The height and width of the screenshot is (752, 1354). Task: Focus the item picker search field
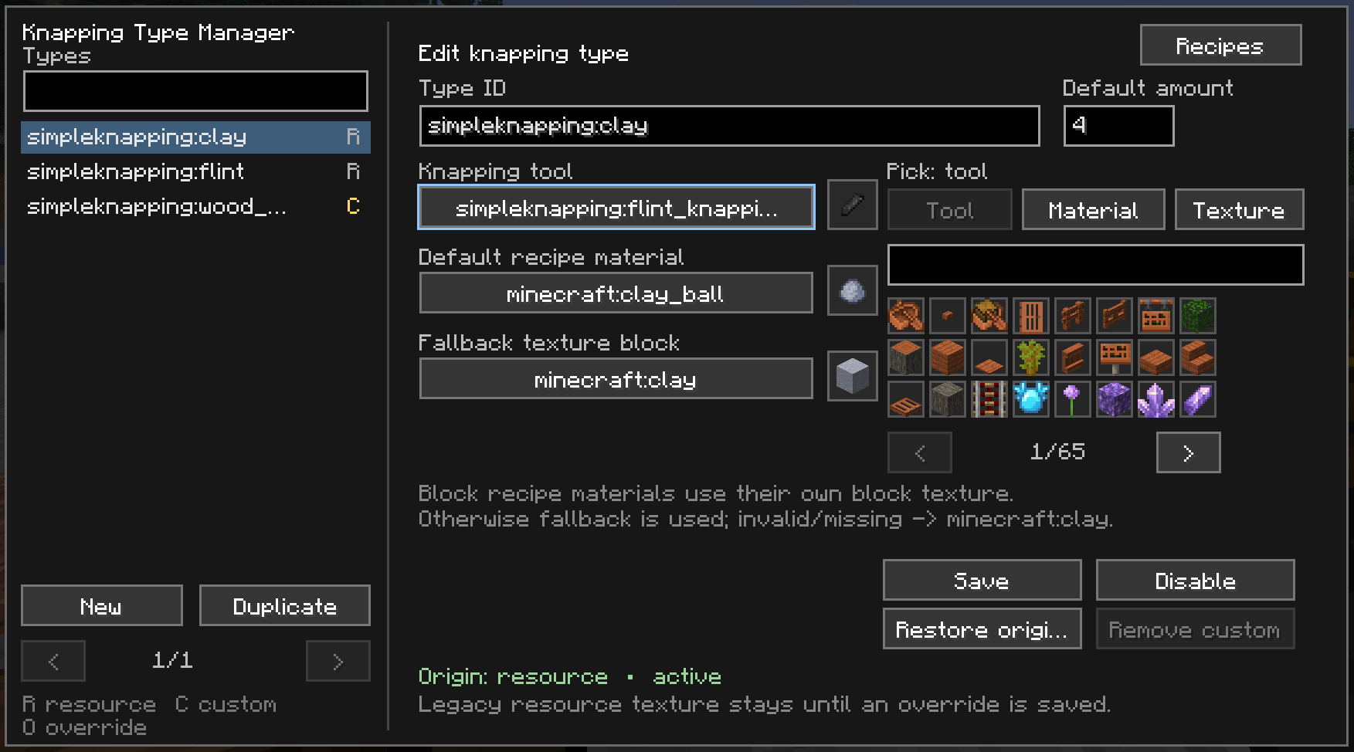point(1096,265)
